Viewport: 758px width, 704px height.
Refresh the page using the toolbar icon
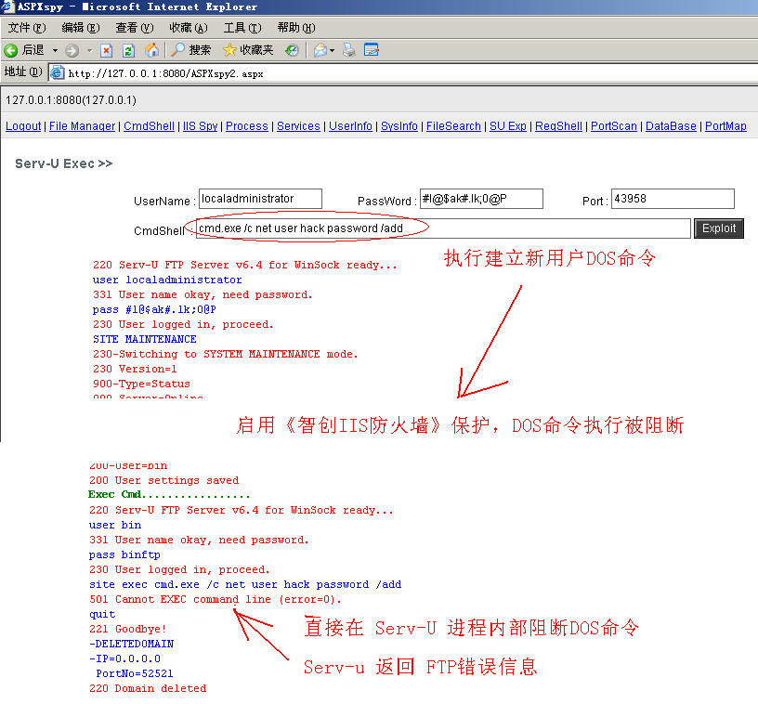click(x=128, y=50)
